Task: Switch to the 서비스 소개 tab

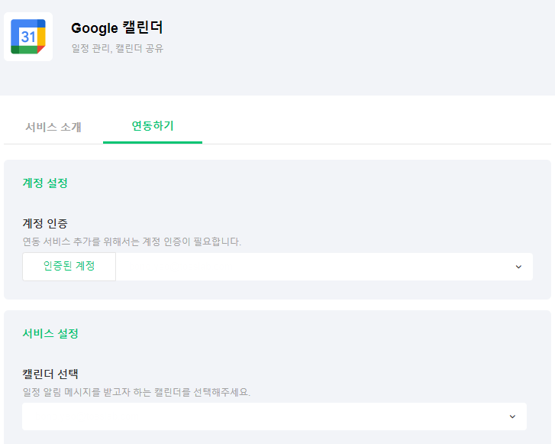Action: 53,127
